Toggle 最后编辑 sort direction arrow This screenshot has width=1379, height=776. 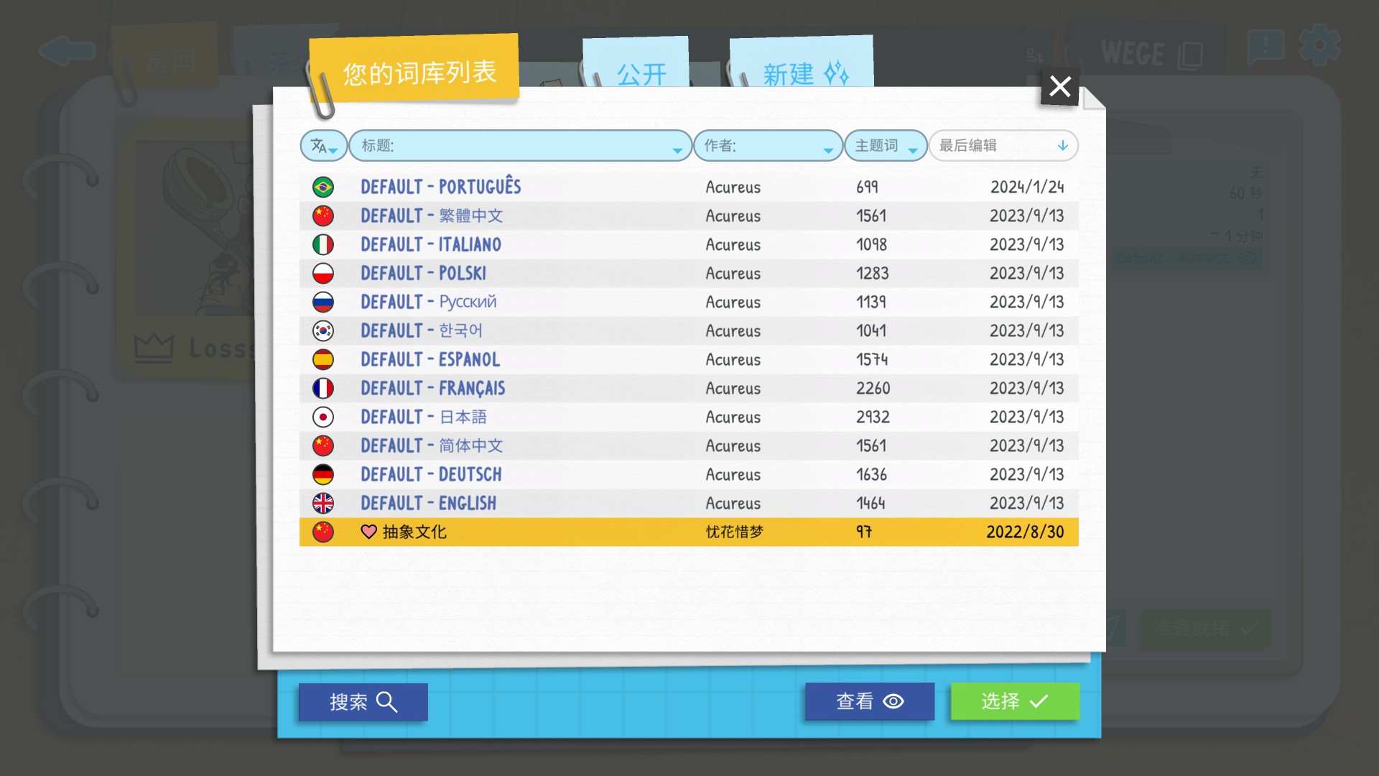click(x=1063, y=146)
